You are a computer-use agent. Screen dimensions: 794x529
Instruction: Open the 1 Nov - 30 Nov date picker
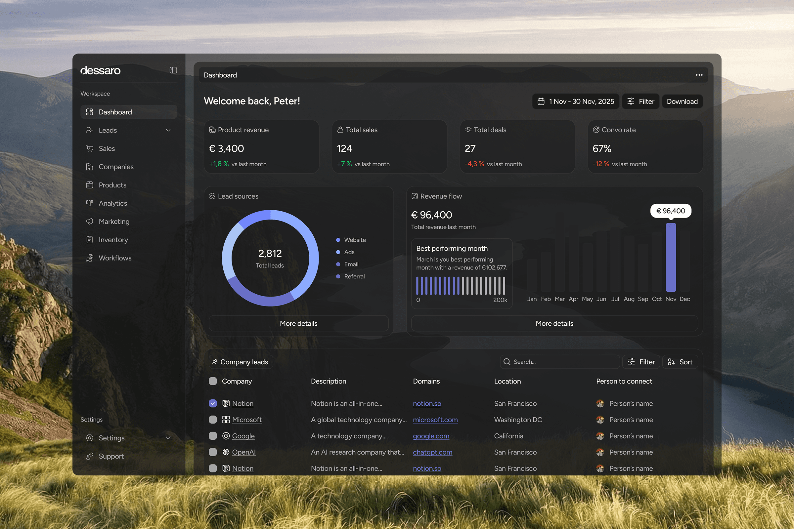[x=581, y=102]
